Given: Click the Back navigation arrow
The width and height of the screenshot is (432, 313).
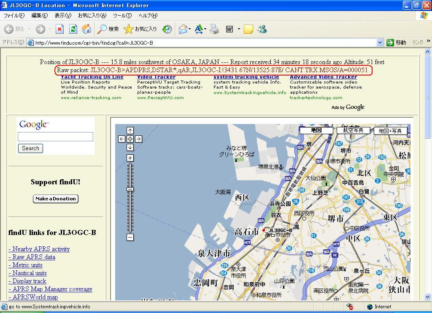Looking at the screenshot, I should click(9, 29).
